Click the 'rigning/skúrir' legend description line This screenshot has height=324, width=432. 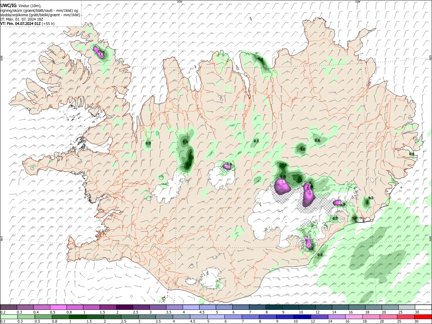click(39, 10)
